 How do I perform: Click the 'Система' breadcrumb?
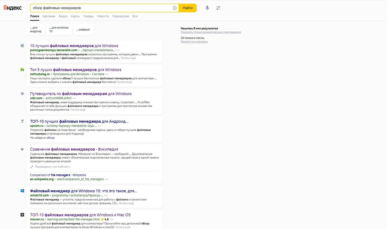98,74
